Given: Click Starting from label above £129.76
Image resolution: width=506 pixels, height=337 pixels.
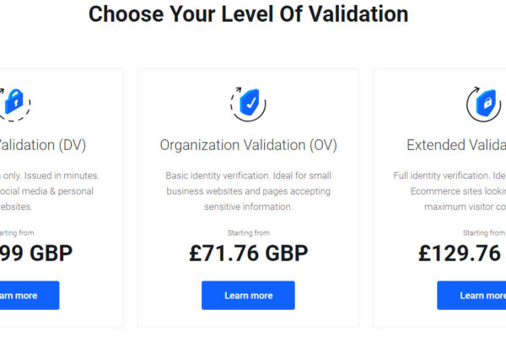Looking at the screenshot, I should pos(484,233).
